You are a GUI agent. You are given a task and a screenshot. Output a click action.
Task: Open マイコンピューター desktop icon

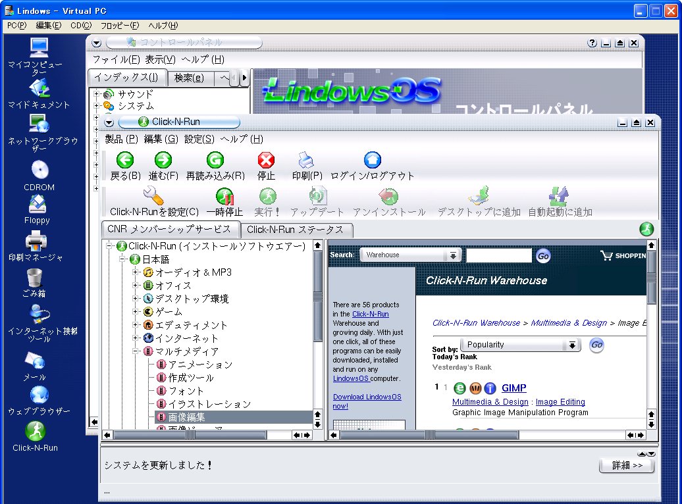click(39, 48)
